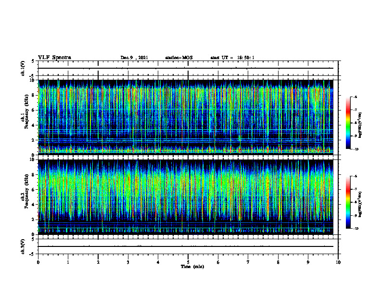Click the ch.2 colorbar PSD units label
This screenshot has width=381, height=294.
(x=360, y=204)
